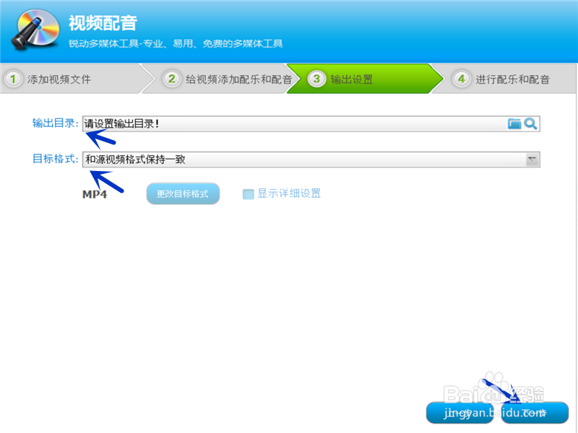The width and height of the screenshot is (578, 433).
Task: Open the folder browse icon for 输出目录
Action: (x=514, y=124)
